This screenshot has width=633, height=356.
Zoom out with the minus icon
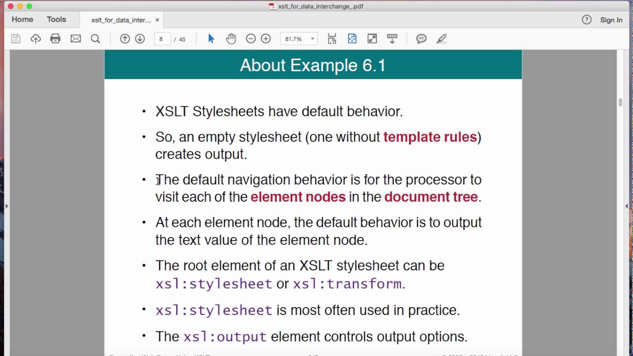point(251,39)
